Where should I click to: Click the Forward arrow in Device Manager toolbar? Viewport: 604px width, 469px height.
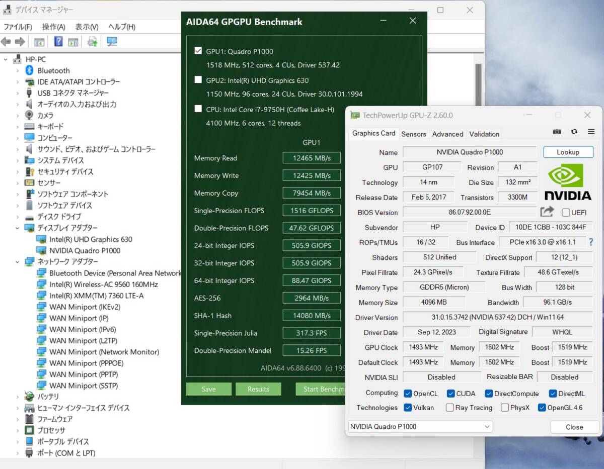click(20, 42)
